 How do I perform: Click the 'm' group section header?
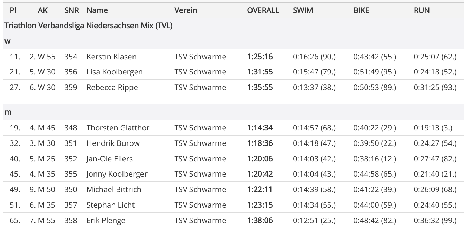(8, 112)
